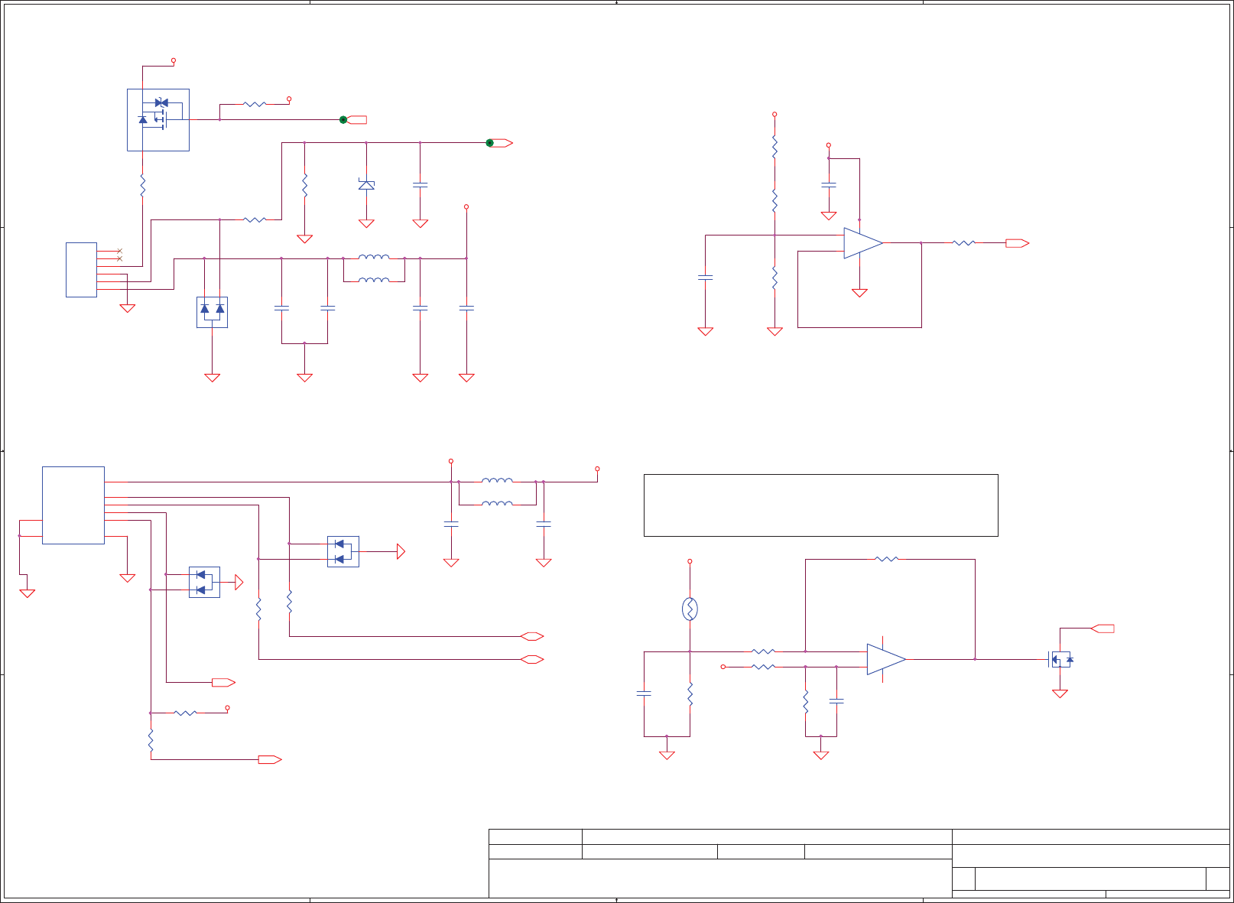The image size is (1234, 903).
Task: Click the capacitor in parallel with the thermistor divider resistor
Action: pyautogui.click(x=644, y=693)
